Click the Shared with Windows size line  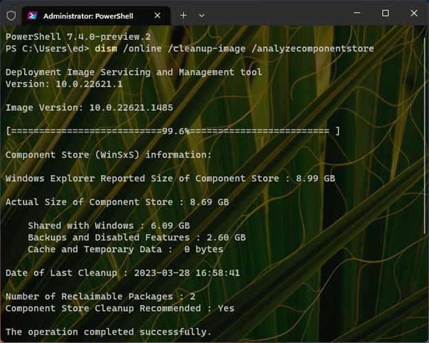(x=109, y=225)
